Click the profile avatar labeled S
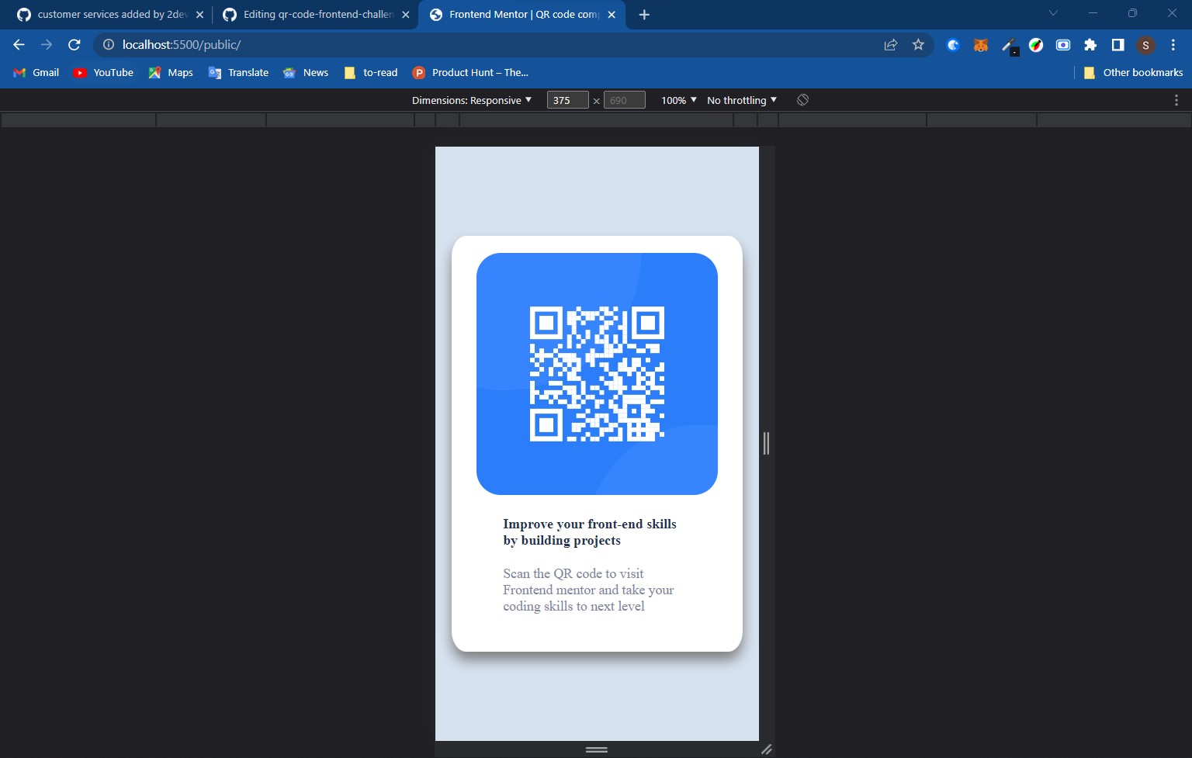 (x=1146, y=45)
